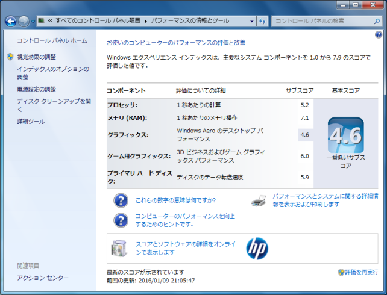Click the search magnifier icon
The width and height of the screenshot is (387, 295).
tap(377, 22)
